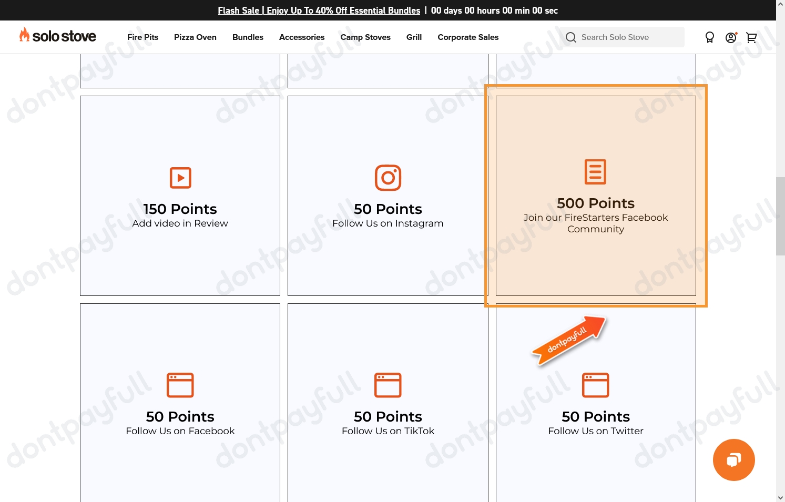Click the search magnifier icon
Viewport: 785px width, 502px height.
point(570,37)
